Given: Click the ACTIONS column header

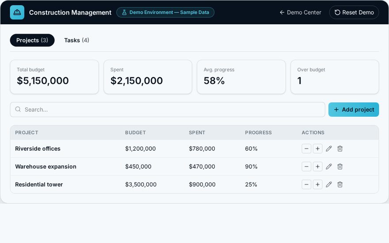Looking at the screenshot, I should pos(313,133).
